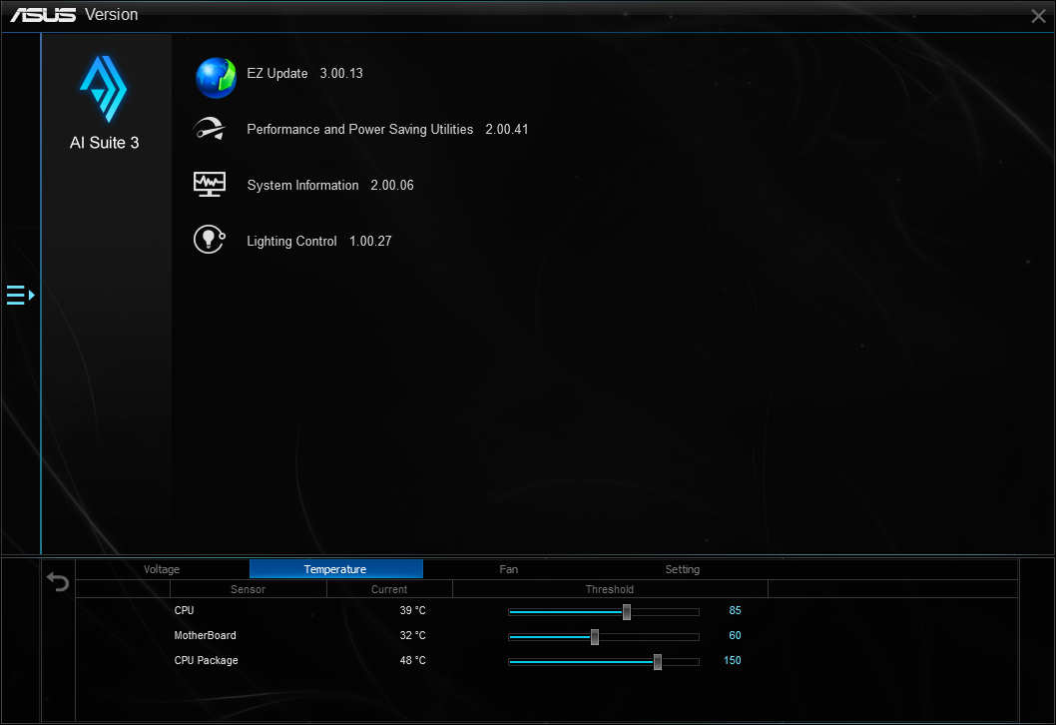Click the System Information monitor icon
Image resolution: width=1056 pixels, height=725 pixels.
(210, 184)
